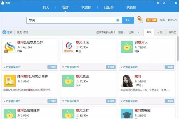This screenshot has width=179, height=119.
Task: Switch to 找群 tab
Action: point(65,8)
